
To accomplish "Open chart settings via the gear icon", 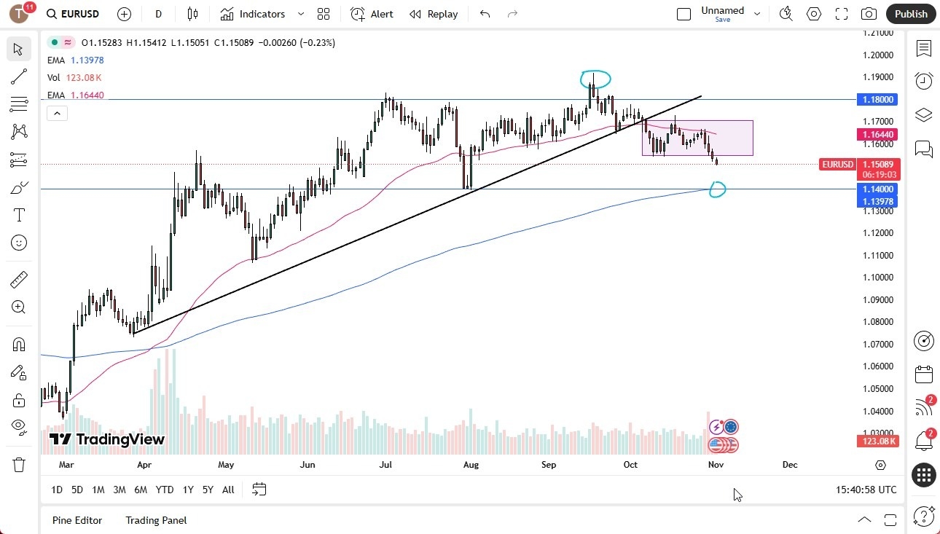I will 814,14.
